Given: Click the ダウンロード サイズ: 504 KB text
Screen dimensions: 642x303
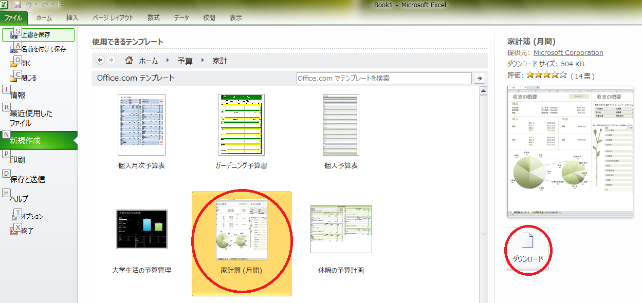Looking at the screenshot, I should [546, 64].
